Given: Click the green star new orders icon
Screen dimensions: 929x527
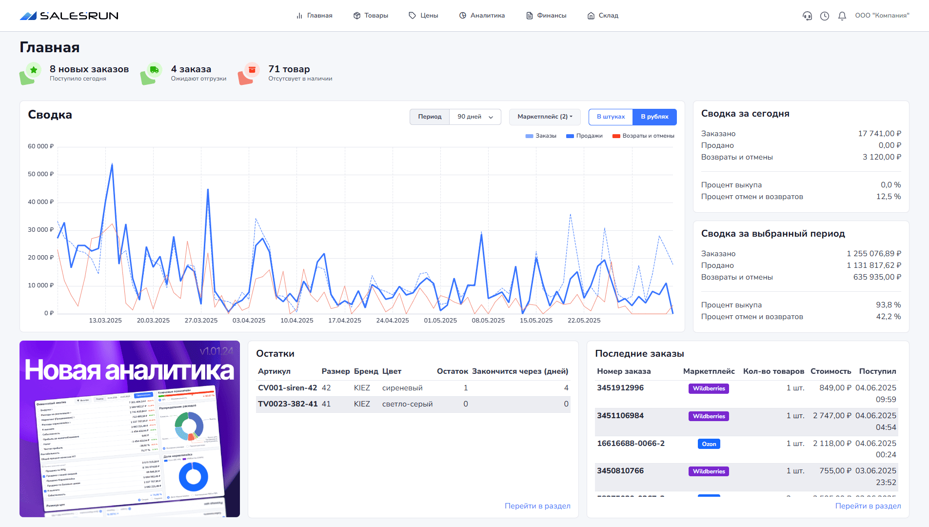Looking at the screenshot, I should 33,70.
